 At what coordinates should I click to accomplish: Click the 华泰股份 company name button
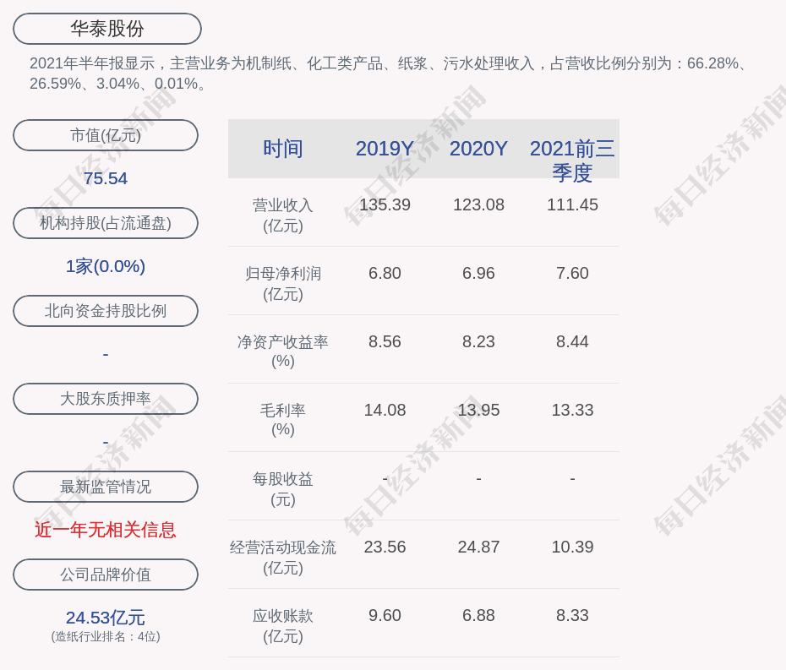pyautogui.click(x=107, y=29)
